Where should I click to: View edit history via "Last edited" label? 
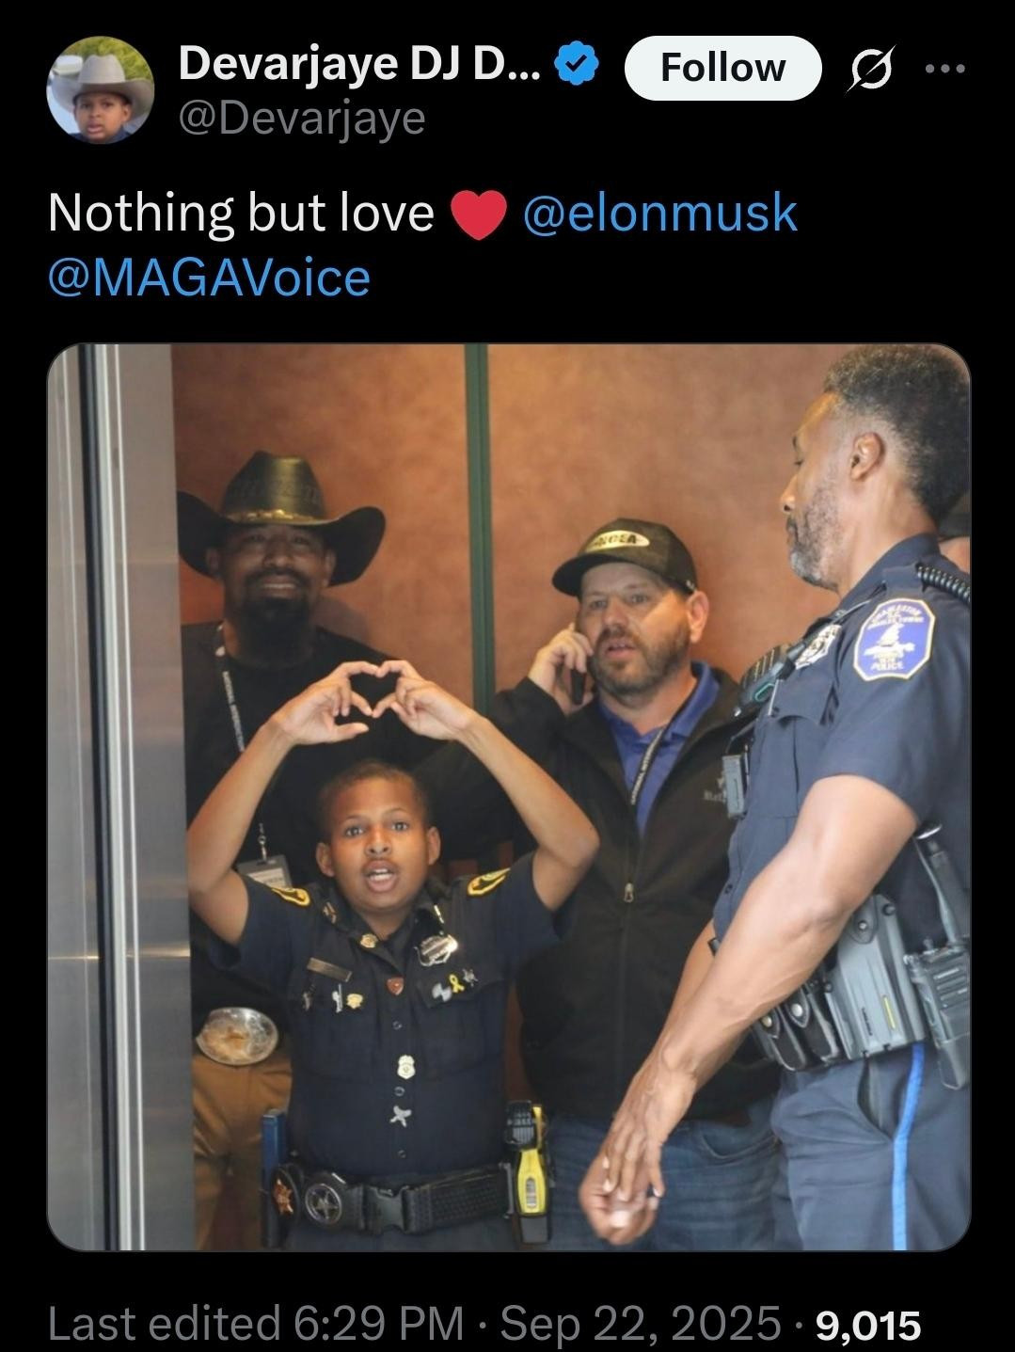pyautogui.click(x=164, y=1322)
